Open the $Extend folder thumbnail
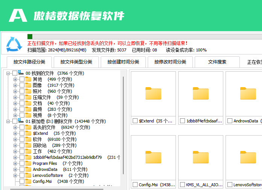The width and height of the screenshot is (262, 190). pyautogui.click(x=153, y=93)
